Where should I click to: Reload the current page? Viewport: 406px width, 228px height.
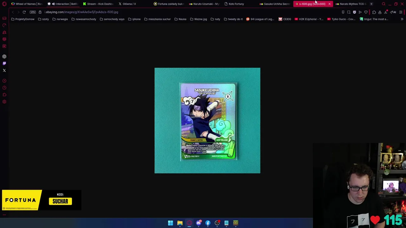pos(24,12)
